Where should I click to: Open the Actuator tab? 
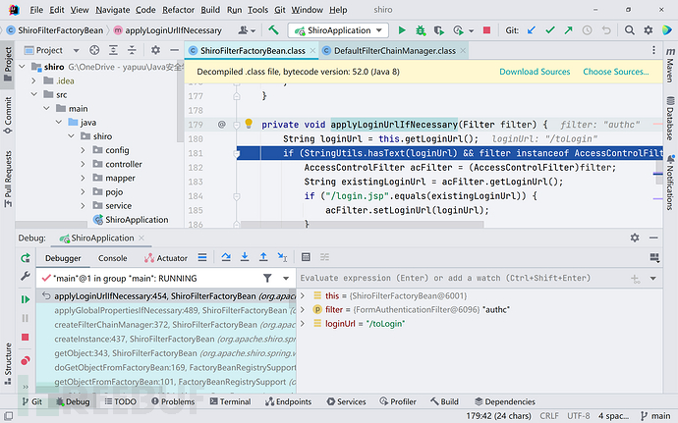pyautogui.click(x=166, y=258)
